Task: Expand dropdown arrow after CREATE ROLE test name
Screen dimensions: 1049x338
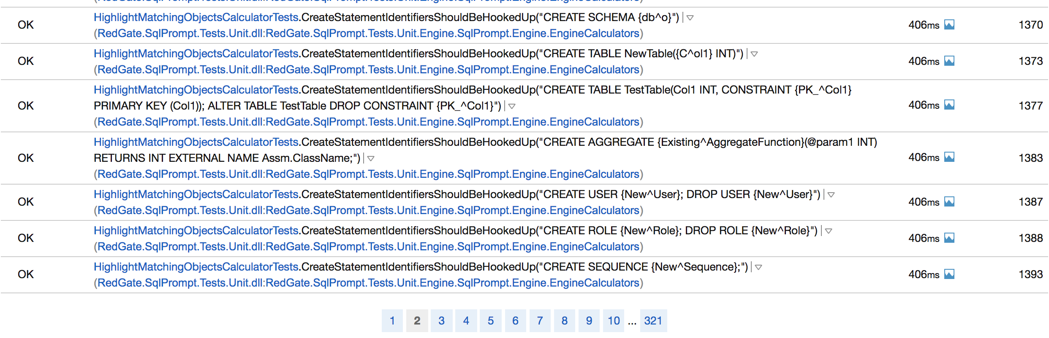Action: click(829, 231)
